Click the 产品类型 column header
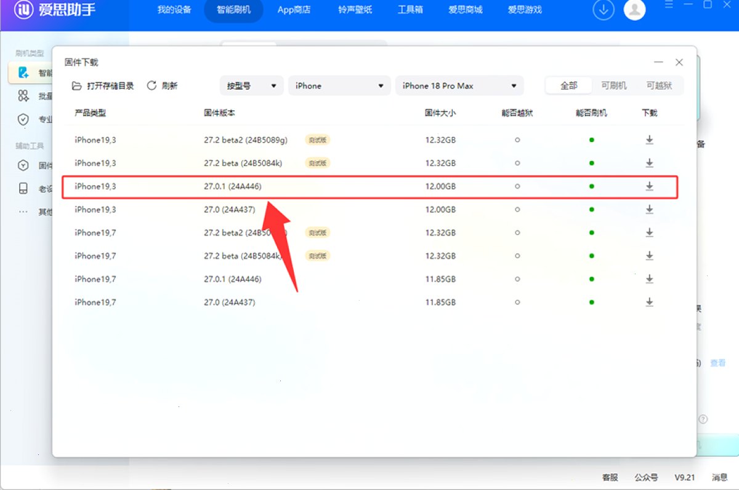Screen dimensions: 739x490 coord(91,113)
